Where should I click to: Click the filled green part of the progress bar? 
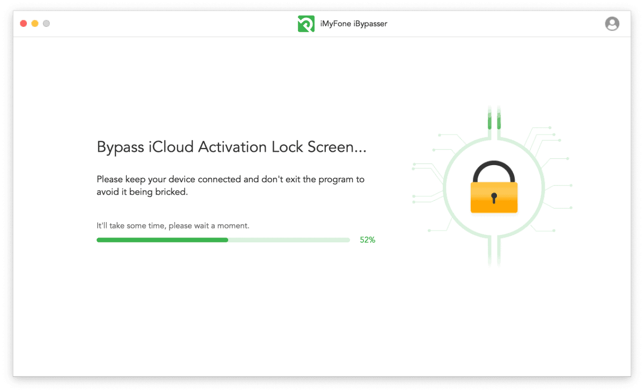(x=162, y=240)
